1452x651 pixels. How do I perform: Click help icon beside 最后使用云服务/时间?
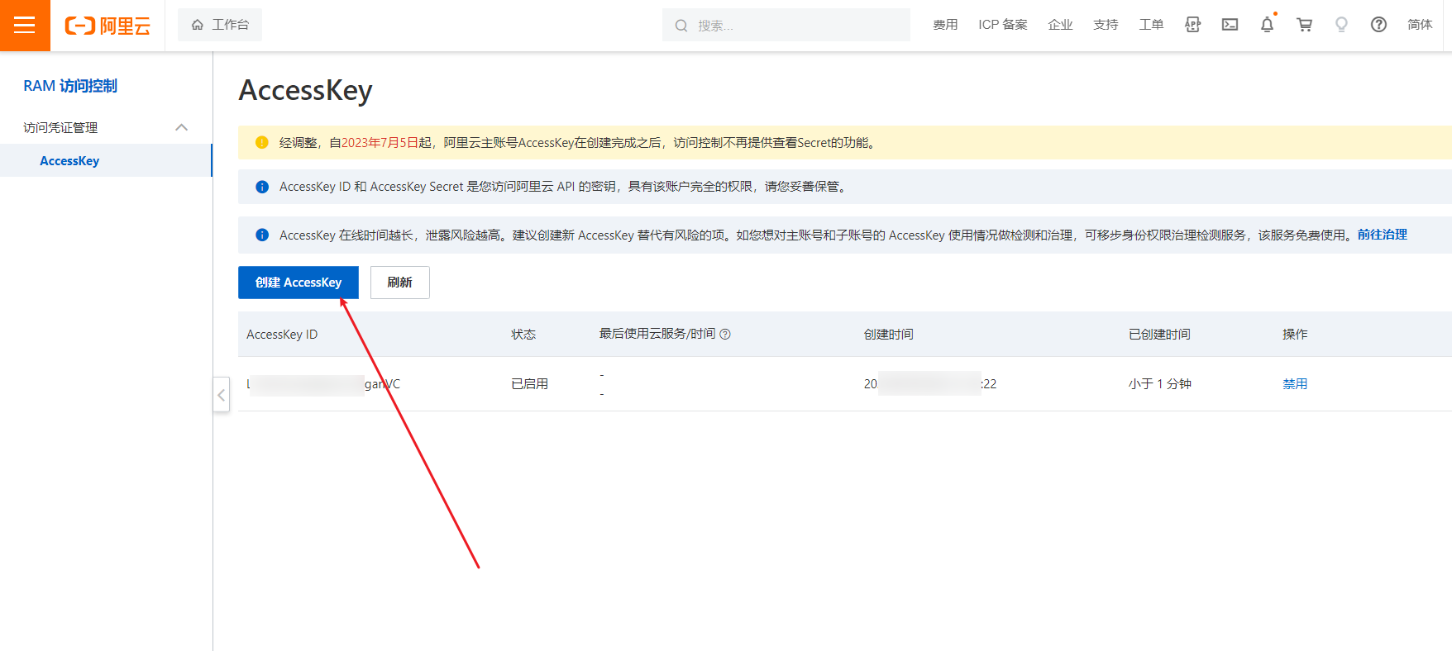725,335
